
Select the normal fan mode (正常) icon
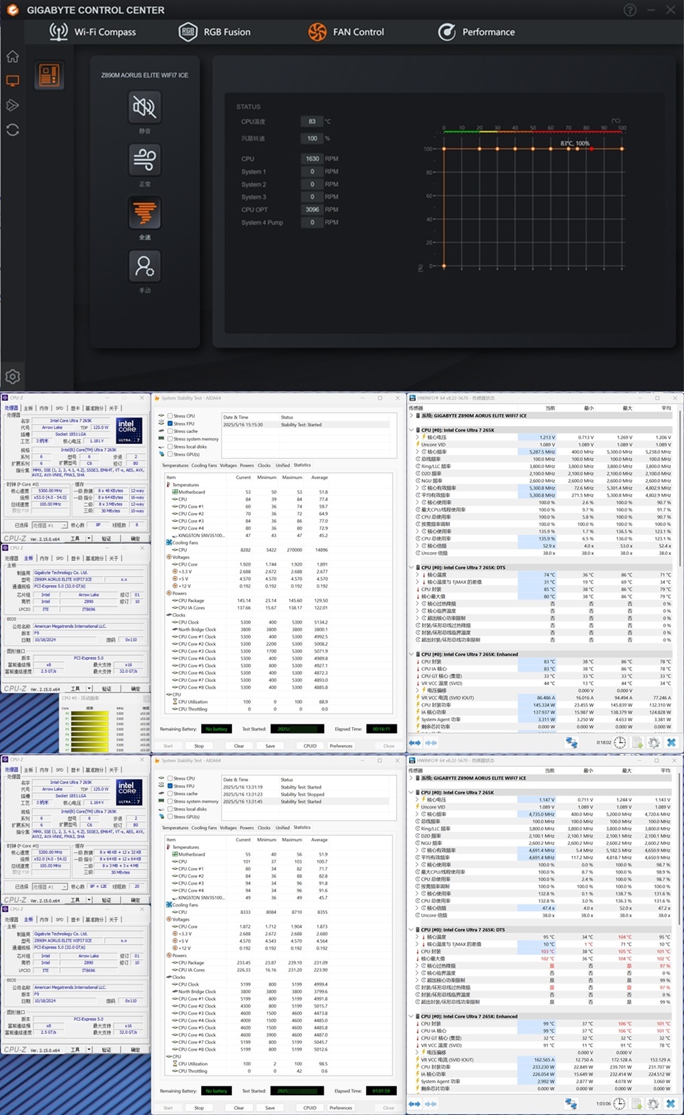pos(144,160)
